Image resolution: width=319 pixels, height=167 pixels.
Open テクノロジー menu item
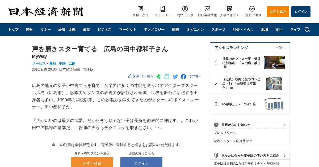pos(154,30)
